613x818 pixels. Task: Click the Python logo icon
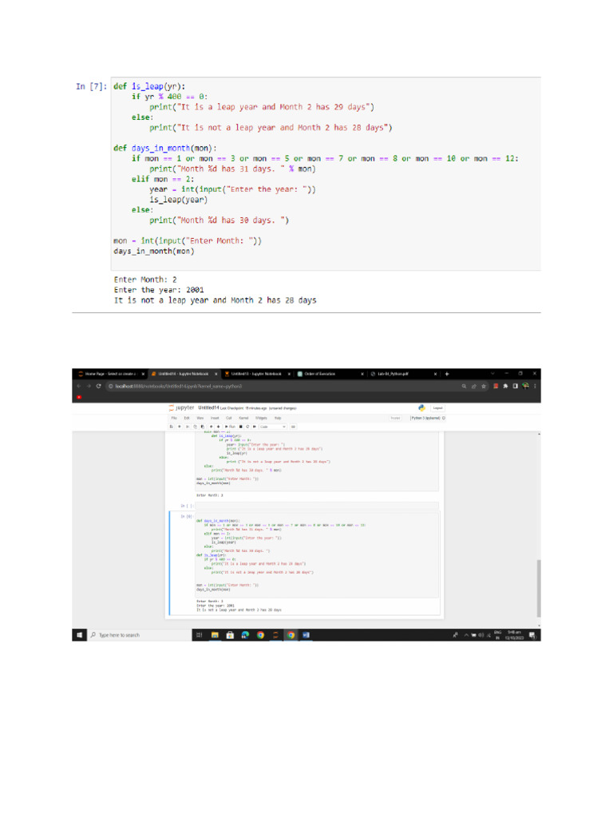click(421, 408)
